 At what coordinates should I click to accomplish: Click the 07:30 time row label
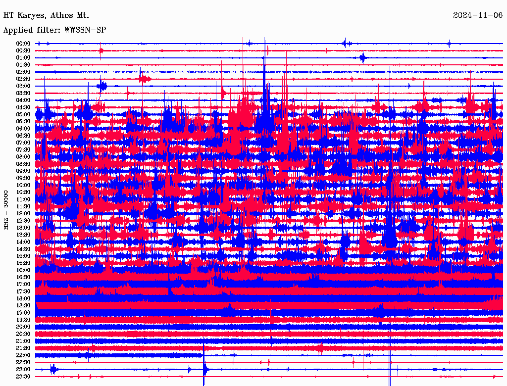click(23, 150)
